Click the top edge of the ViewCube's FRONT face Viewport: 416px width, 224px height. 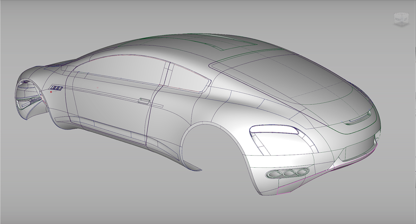(398, 15)
